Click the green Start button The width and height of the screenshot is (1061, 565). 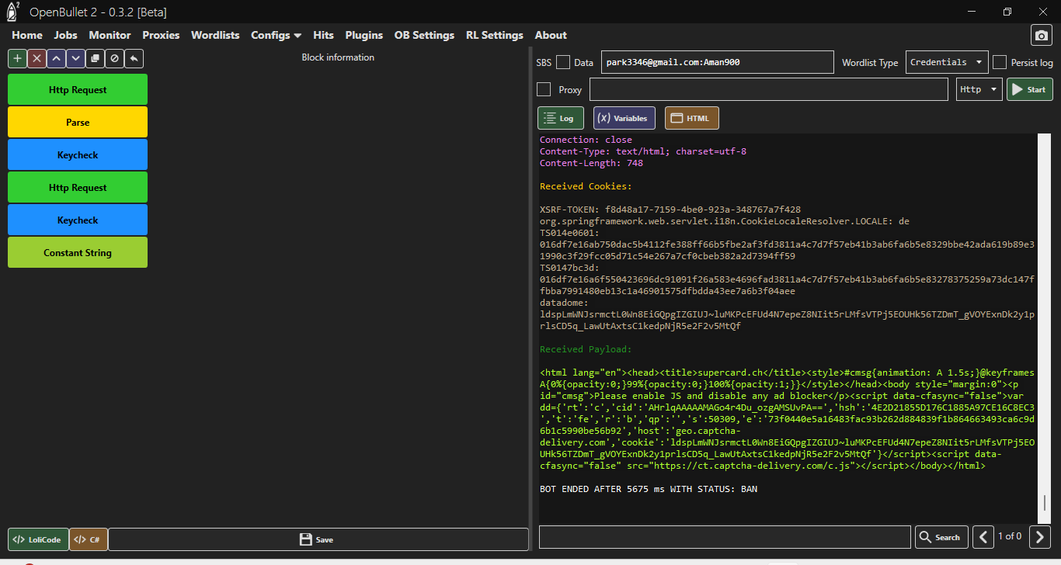coord(1030,89)
